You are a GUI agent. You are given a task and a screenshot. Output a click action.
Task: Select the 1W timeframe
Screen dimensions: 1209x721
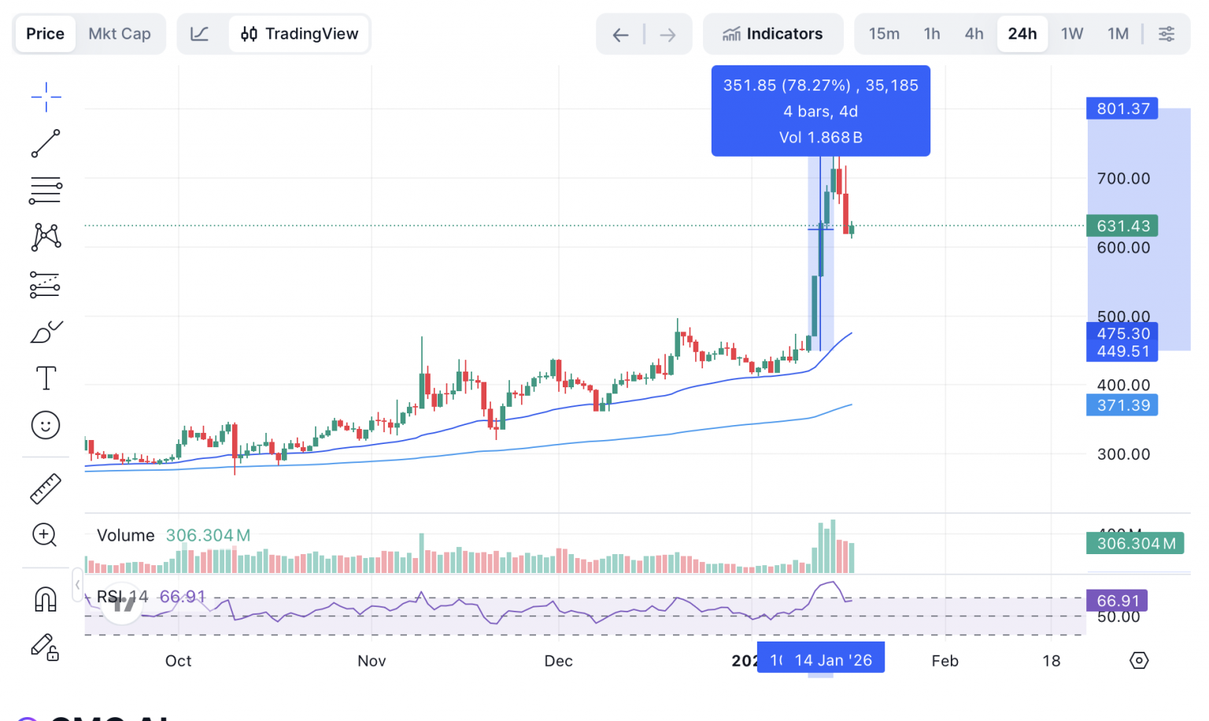tap(1071, 34)
